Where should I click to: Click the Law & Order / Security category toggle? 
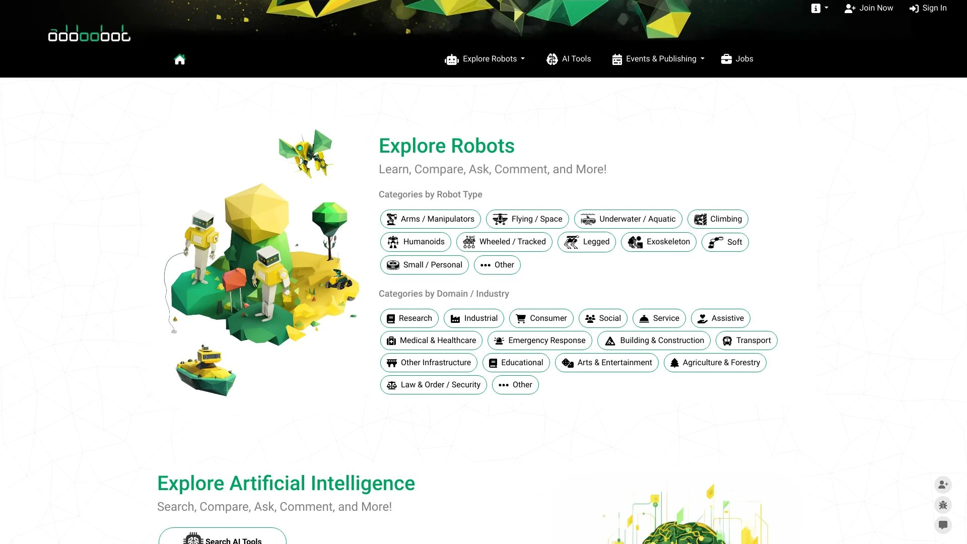tap(432, 384)
